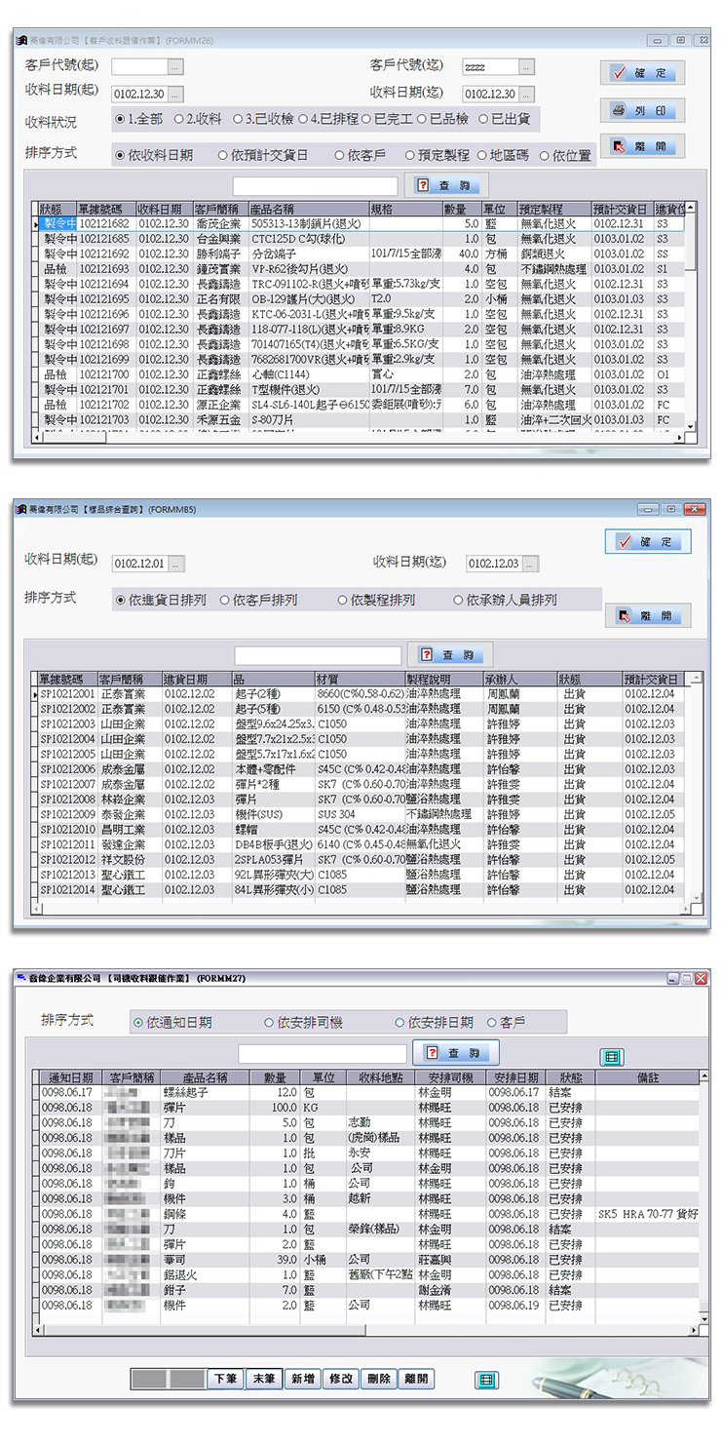This screenshot has width=723, height=1446.
Task: Open lookup button next to 客戶代號(起) field
Action: pos(175,67)
